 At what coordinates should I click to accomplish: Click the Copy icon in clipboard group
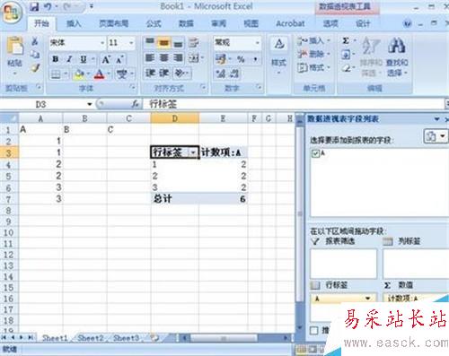pos(35,54)
